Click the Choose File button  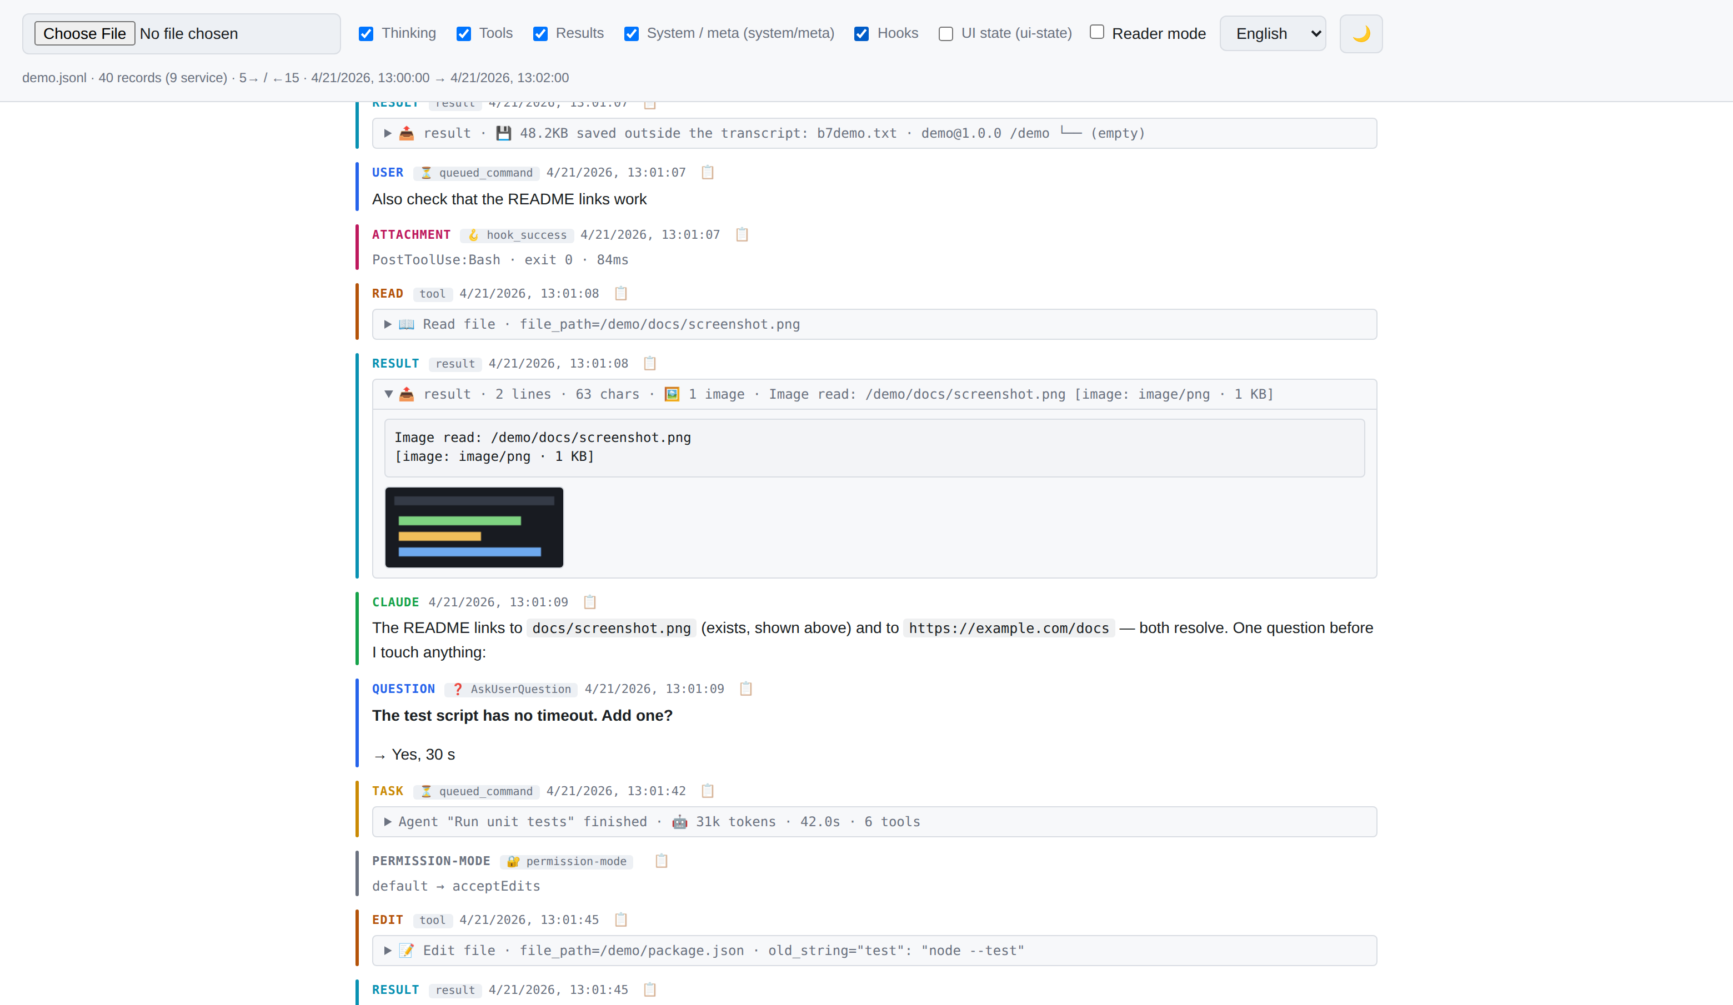84,34
